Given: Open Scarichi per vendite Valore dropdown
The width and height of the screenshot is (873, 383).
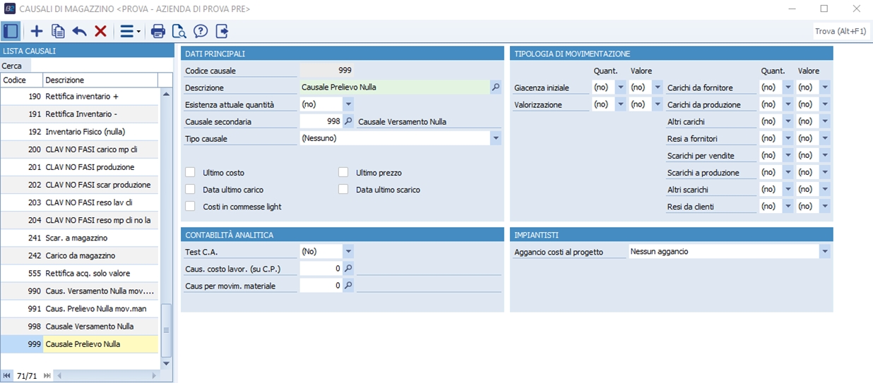Looking at the screenshot, I should coord(825,155).
